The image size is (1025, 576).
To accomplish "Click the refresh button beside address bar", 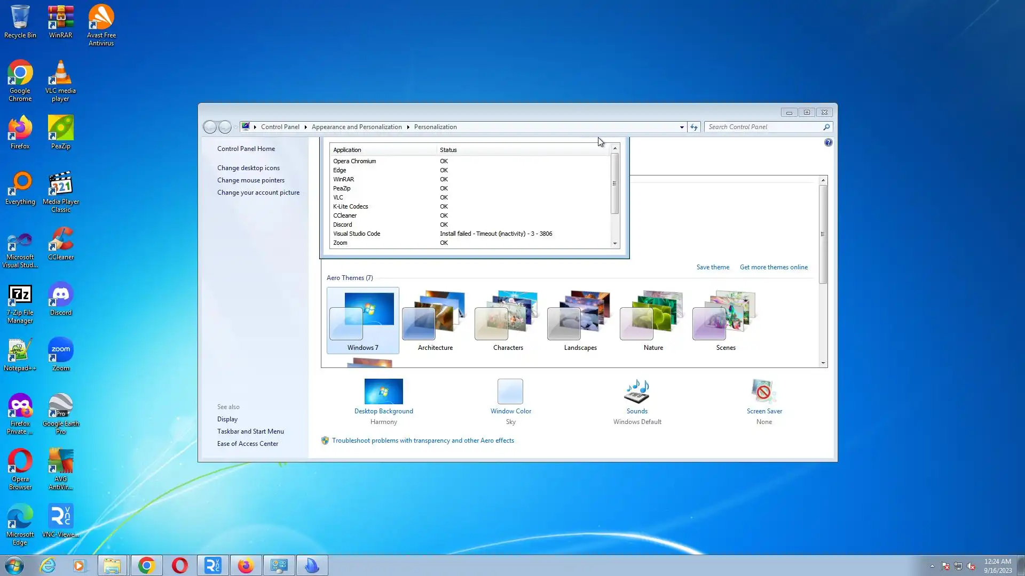I will pos(693,127).
